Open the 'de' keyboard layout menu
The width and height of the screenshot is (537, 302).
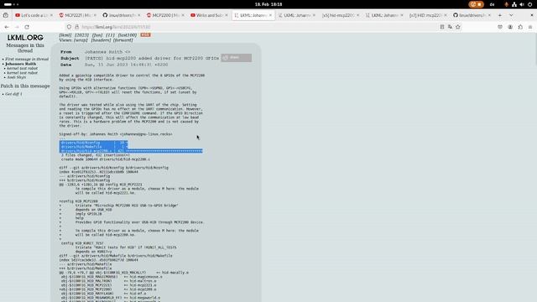[x=493, y=4]
